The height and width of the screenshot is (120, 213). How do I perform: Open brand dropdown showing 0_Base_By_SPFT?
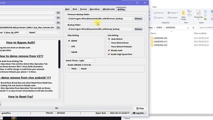coord(16,33)
